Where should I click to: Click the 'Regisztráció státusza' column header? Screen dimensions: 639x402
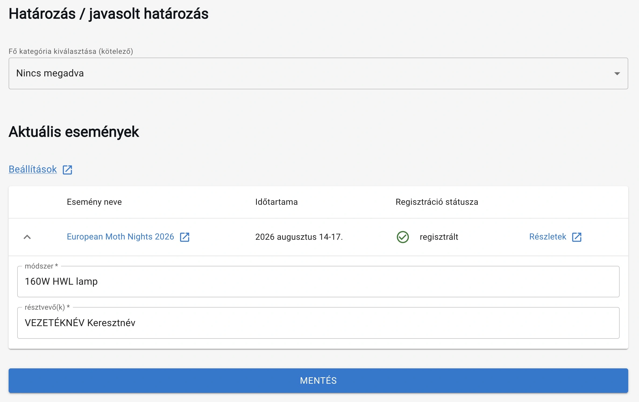[437, 202]
